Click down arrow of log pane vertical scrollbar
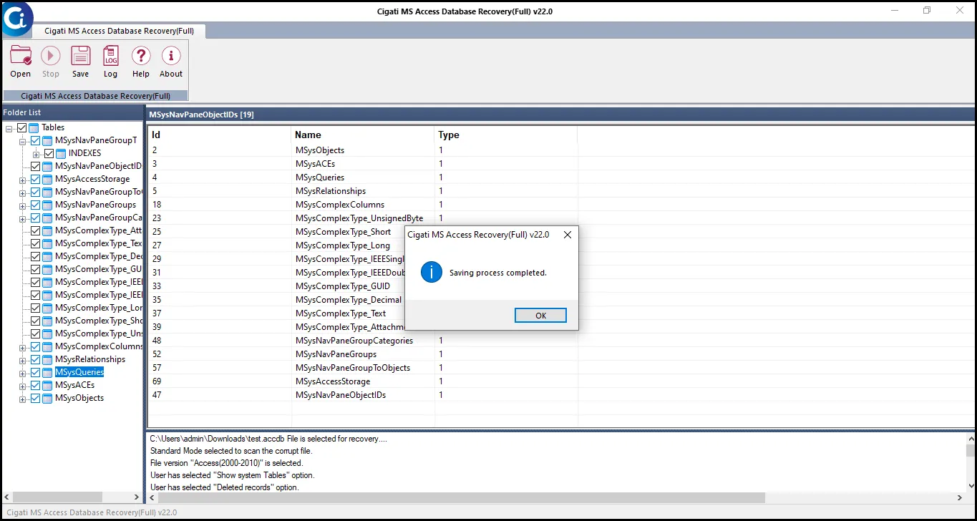Screen dimensions: 977x521 click(x=971, y=487)
